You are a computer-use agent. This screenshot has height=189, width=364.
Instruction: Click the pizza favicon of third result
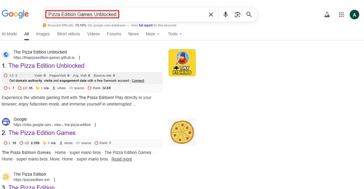pyautogui.click(x=6, y=177)
